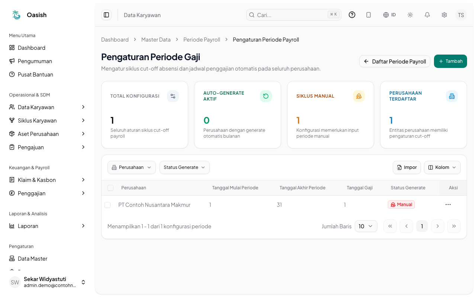Viewport: 476px width, 297px height.
Task: Expand the Penggajian sidebar menu
Action: pyautogui.click(x=47, y=193)
